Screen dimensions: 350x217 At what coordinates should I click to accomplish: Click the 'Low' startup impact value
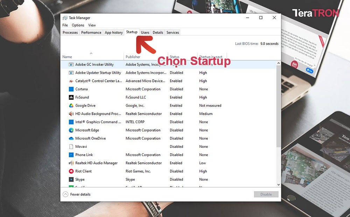[202, 163]
